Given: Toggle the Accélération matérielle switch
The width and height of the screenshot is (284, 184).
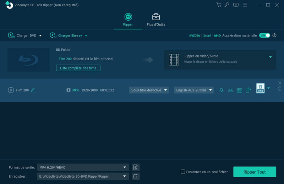Looking at the screenshot, I should pos(264,35).
